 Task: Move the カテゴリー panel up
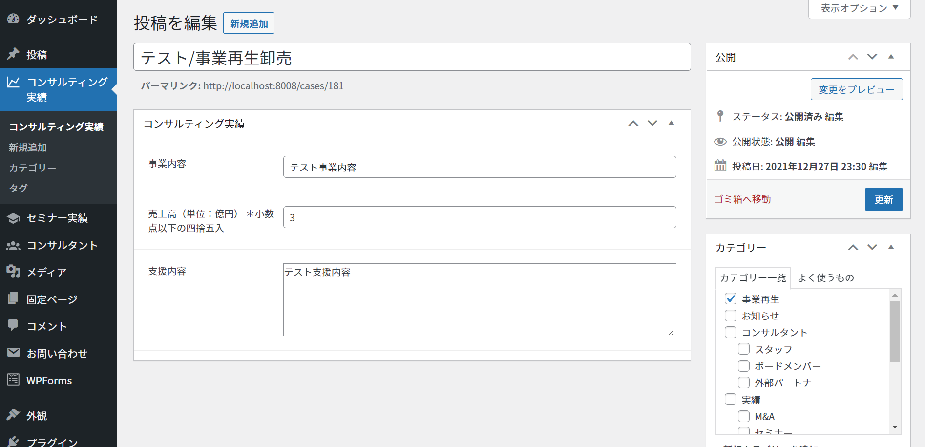853,247
